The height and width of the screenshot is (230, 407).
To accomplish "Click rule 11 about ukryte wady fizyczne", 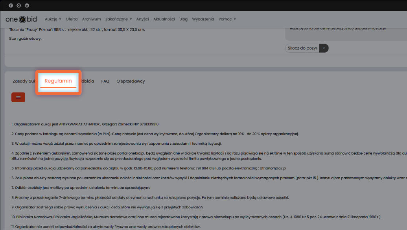I will (x=106, y=226).
